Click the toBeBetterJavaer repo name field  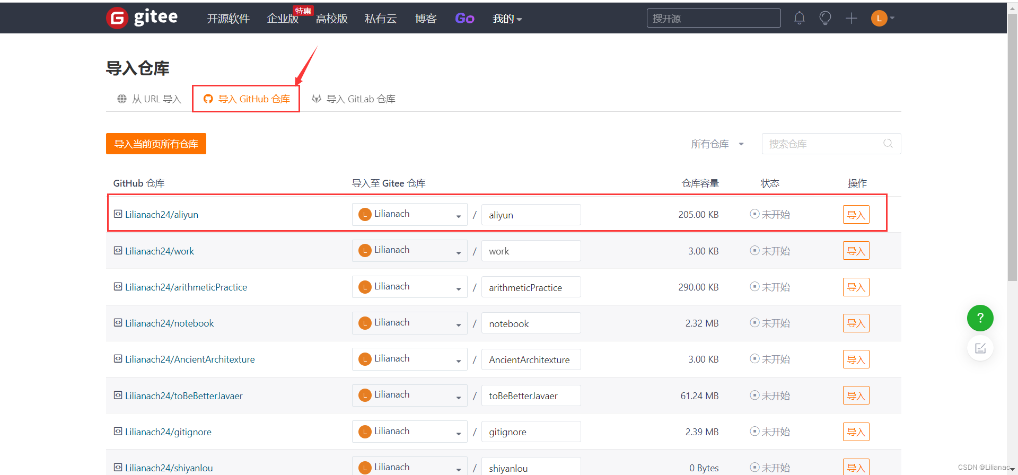click(531, 395)
